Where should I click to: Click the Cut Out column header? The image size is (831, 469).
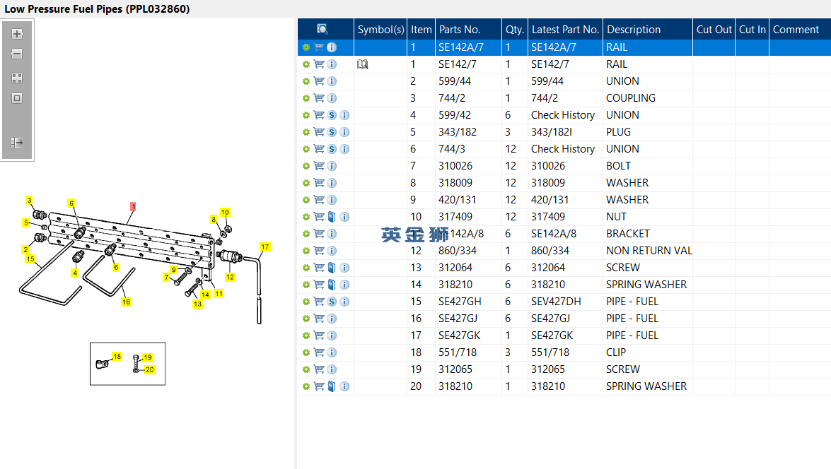pyautogui.click(x=714, y=29)
